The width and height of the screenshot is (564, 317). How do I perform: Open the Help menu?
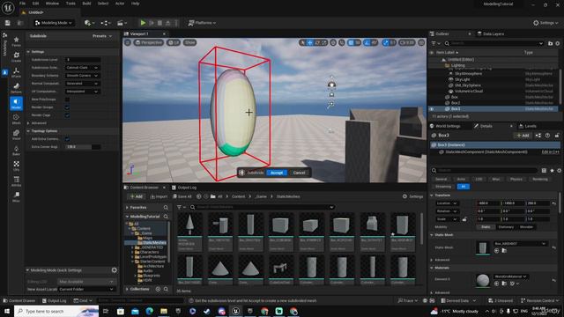click(x=135, y=4)
